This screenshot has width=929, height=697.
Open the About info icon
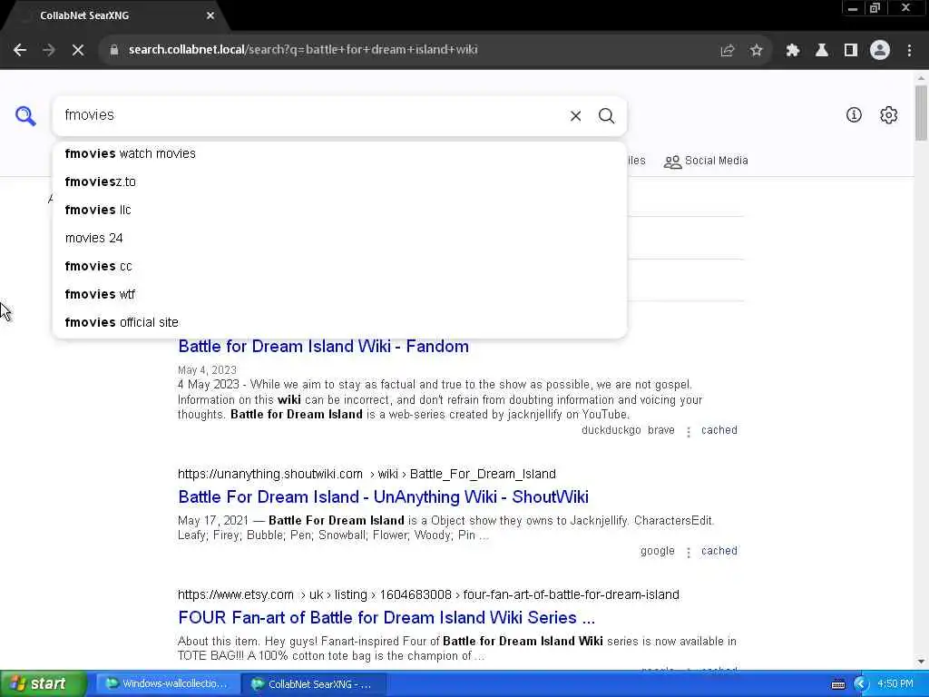coord(854,115)
